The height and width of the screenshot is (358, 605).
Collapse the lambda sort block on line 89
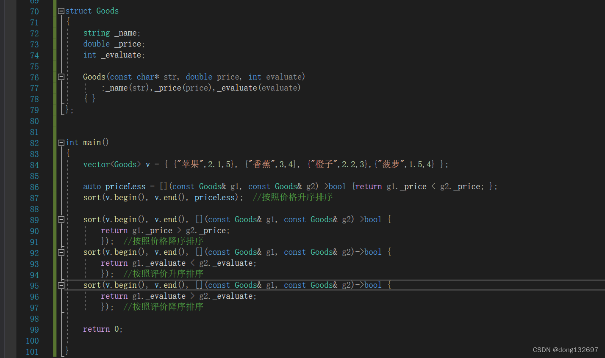(x=61, y=220)
